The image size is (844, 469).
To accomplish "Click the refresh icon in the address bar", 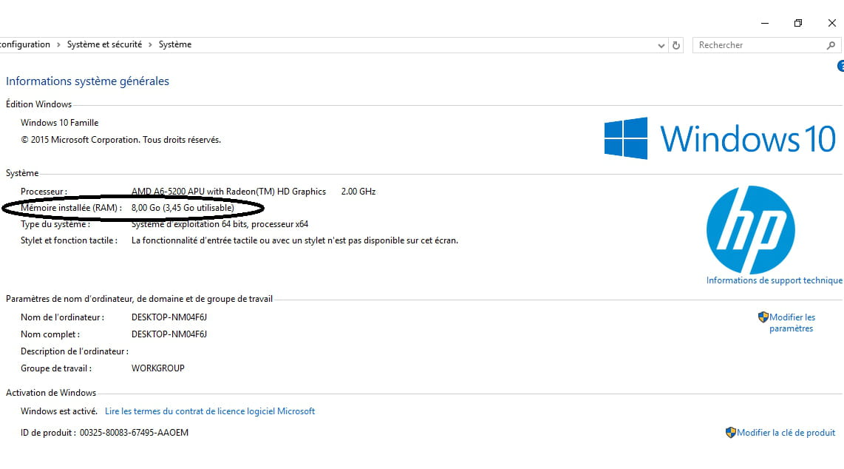I will (676, 46).
